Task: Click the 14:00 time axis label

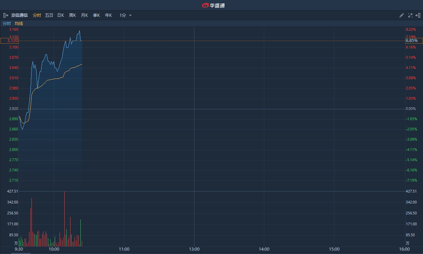Action: pos(264,249)
